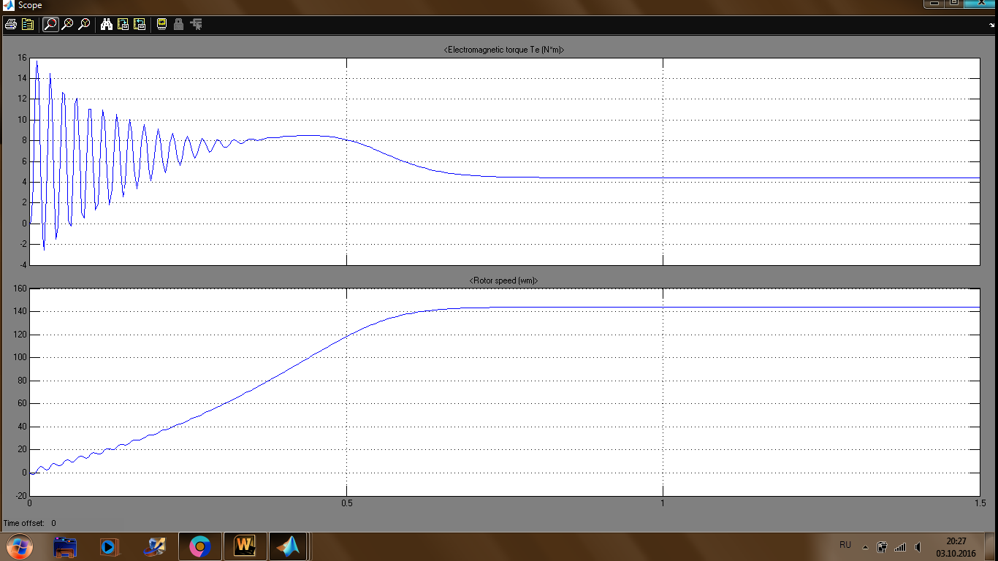Viewport: 998px width, 561px height.
Task: Click inside the rotor speed plot axes
Action: coord(504,392)
